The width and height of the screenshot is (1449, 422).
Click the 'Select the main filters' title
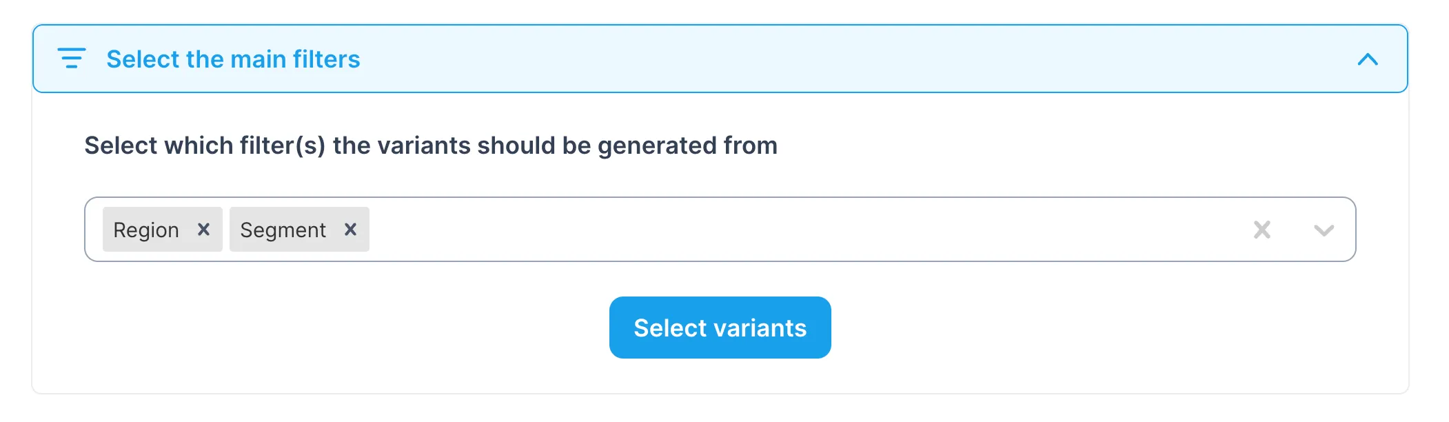point(233,59)
